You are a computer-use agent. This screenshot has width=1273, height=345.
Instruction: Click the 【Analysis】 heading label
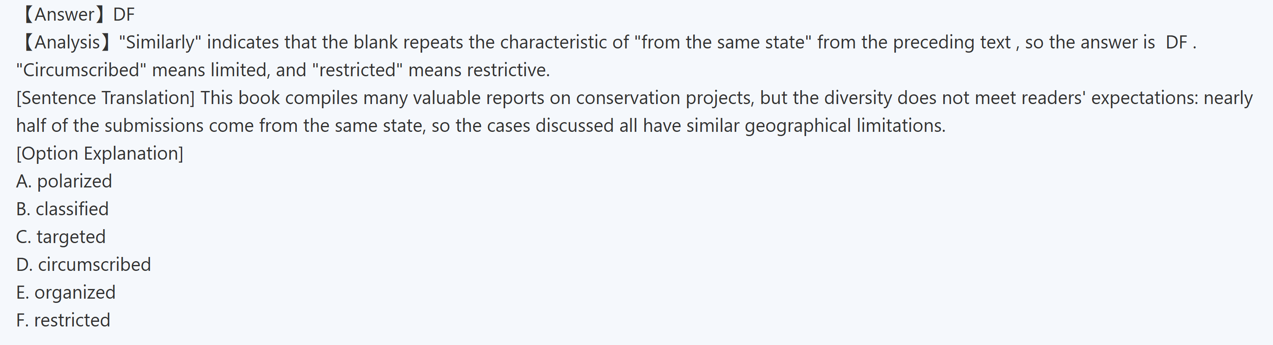coord(65,43)
